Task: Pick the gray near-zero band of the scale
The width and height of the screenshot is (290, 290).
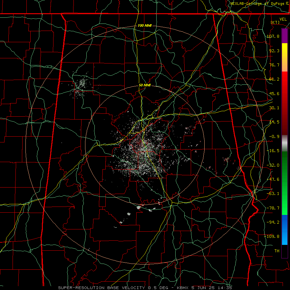Action: pos(285,143)
